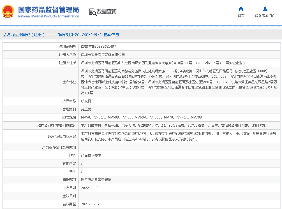Viewport: 282px width, 209px height.
Task: Click the 审批部门 value cell
Action: 96,180
